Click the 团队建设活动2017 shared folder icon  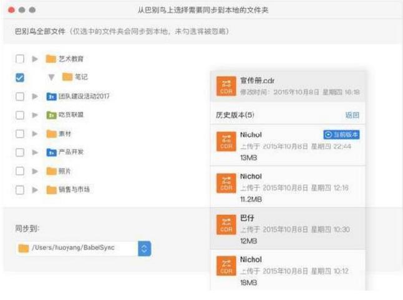click(x=51, y=96)
